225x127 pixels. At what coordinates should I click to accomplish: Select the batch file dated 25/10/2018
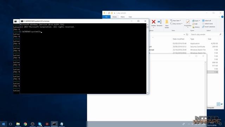click(x=184, y=50)
